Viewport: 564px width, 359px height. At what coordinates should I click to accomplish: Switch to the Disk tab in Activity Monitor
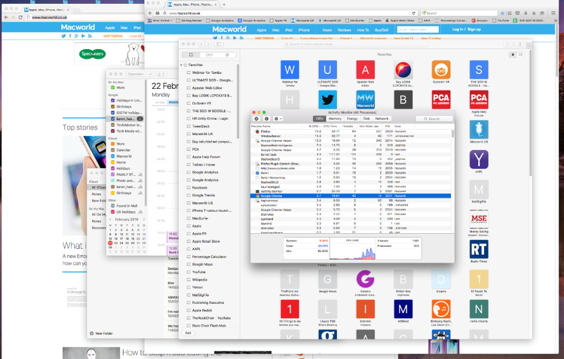pos(367,119)
